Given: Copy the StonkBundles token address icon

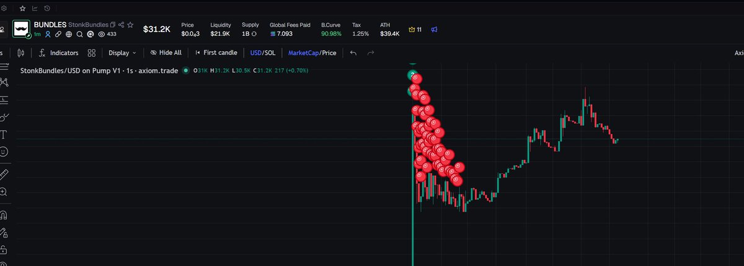Looking at the screenshot, I should pos(113,24).
